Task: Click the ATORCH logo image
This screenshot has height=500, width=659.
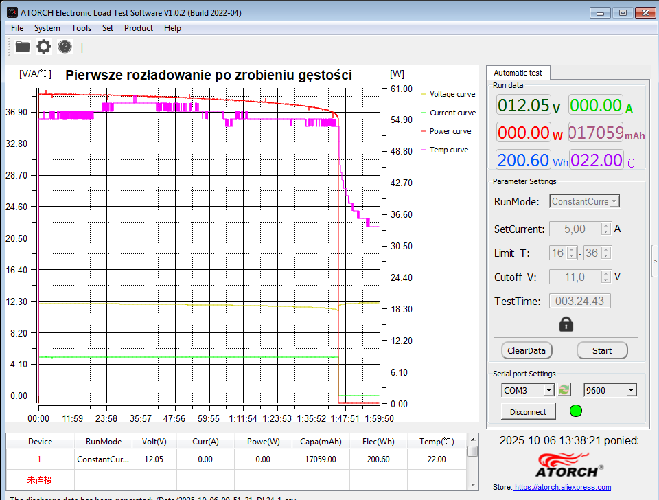Action: click(x=569, y=465)
